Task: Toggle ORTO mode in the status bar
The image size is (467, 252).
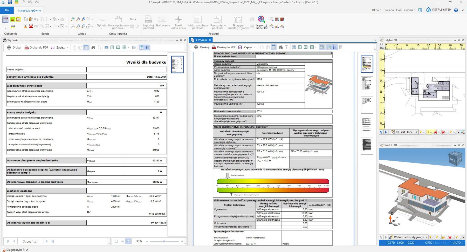Action: (x=429, y=243)
